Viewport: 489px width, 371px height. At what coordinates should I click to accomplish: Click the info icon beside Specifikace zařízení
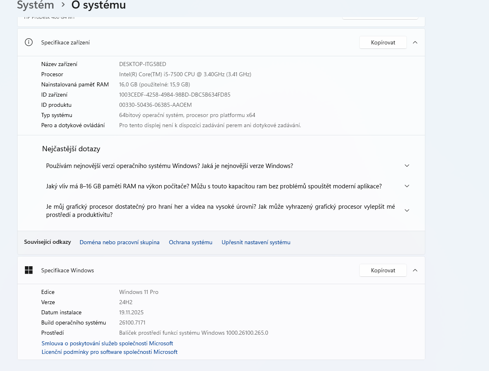tap(29, 42)
